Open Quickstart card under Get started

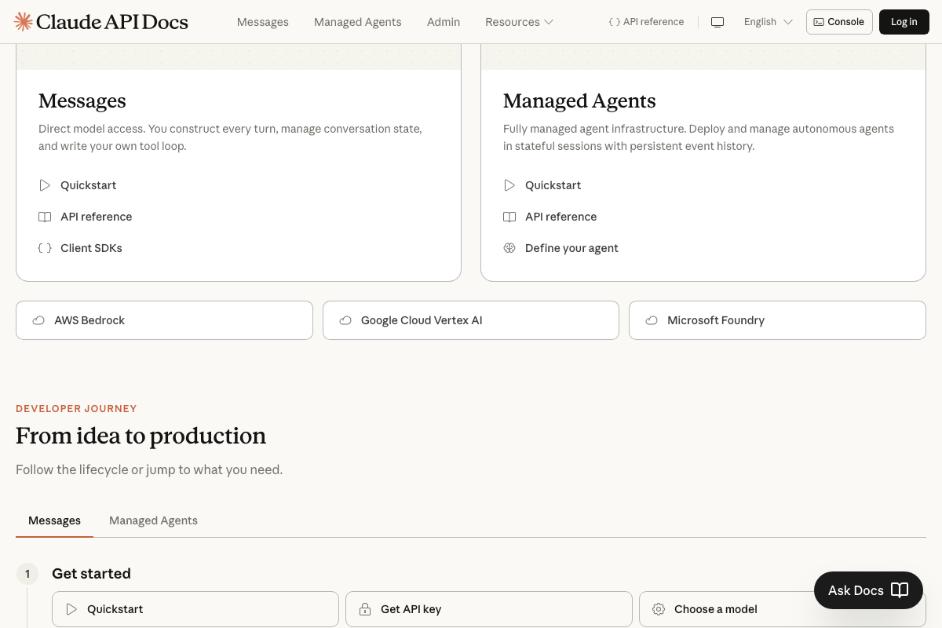[195, 609]
